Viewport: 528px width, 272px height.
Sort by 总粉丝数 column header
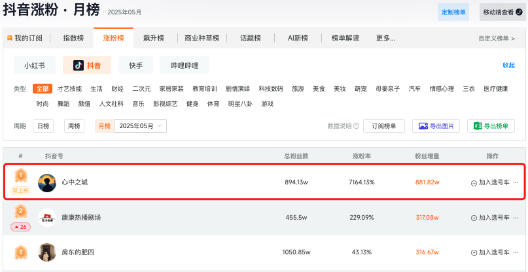click(296, 156)
